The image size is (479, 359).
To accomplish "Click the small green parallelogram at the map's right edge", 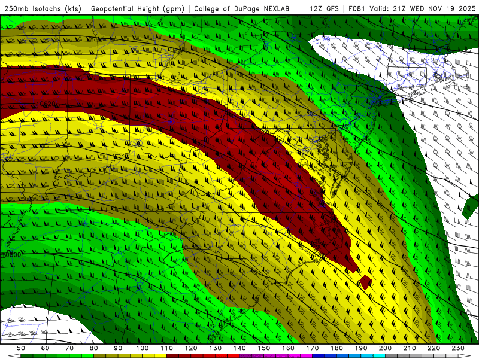I will click(471, 206).
